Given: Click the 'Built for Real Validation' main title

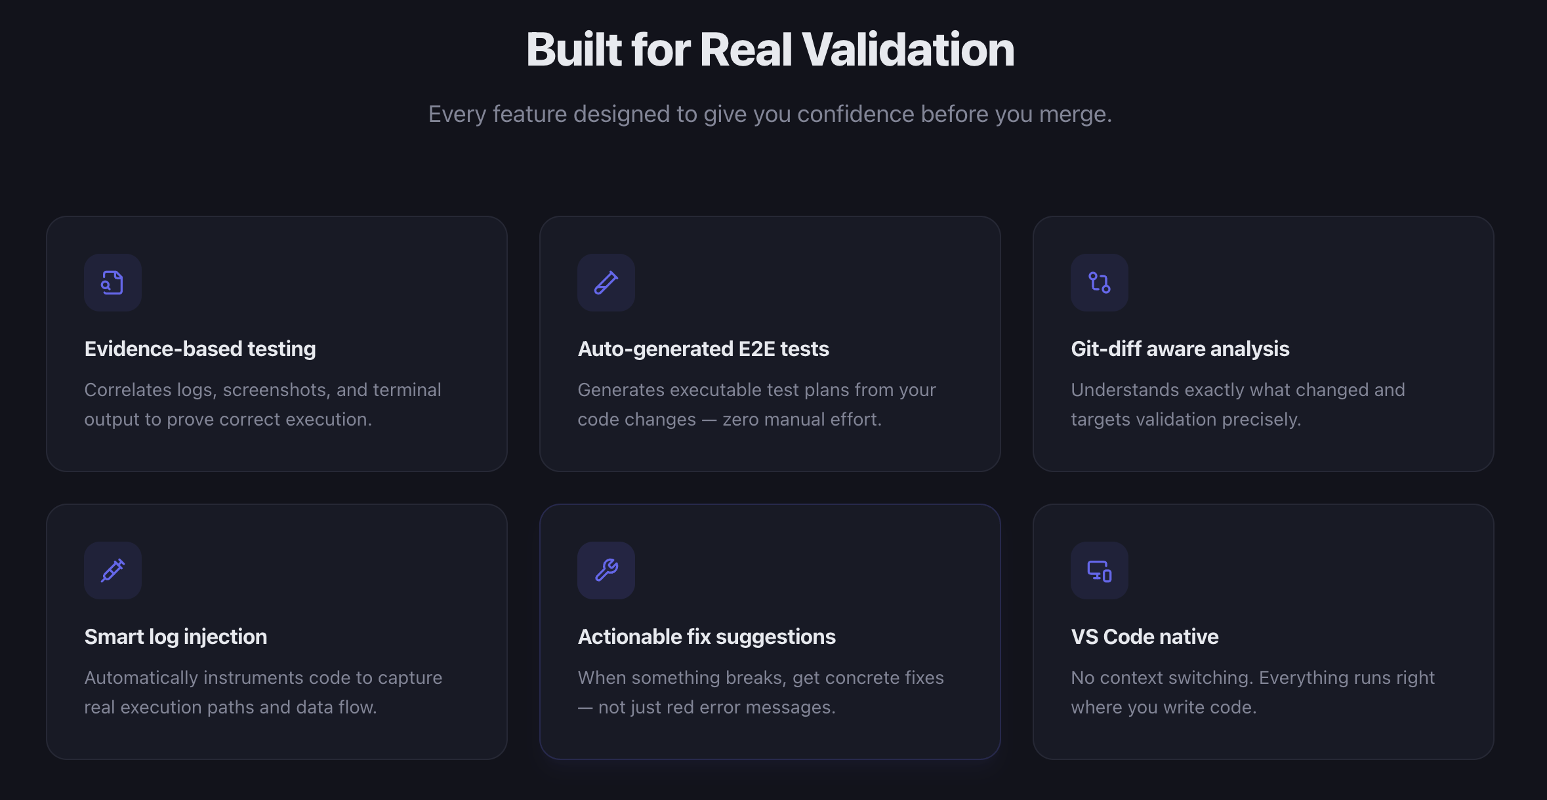Looking at the screenshot, I should (x=770, y=50).
